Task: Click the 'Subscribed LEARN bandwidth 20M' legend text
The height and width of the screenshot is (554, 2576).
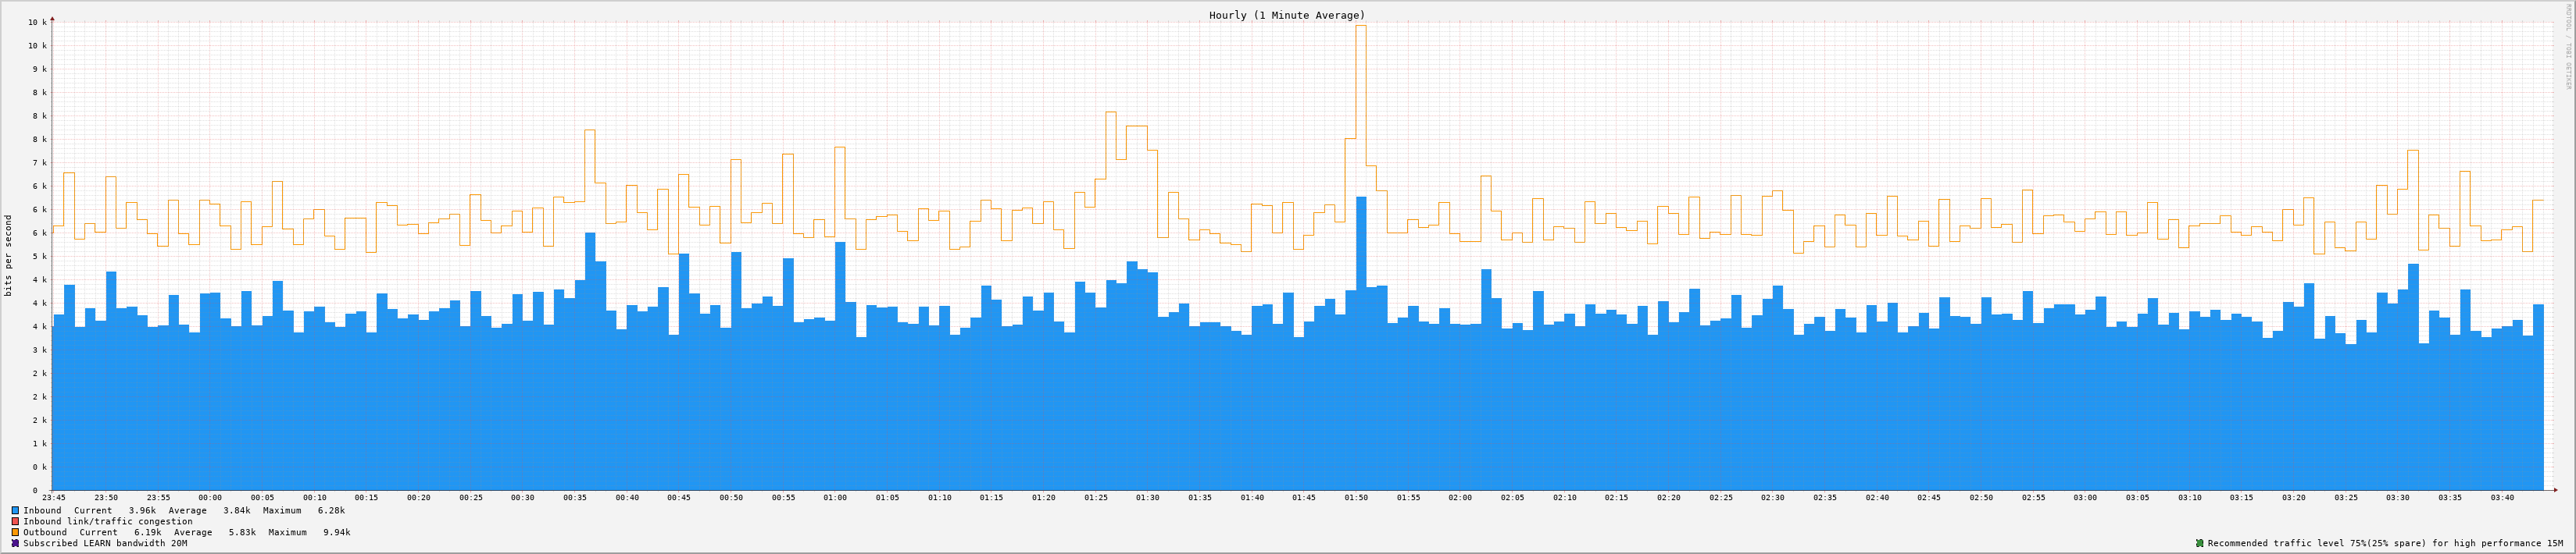Action: [x=105, y=543]
